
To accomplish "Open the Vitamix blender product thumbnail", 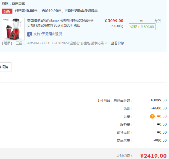I will pyautogui.click(x=13, y=29).
